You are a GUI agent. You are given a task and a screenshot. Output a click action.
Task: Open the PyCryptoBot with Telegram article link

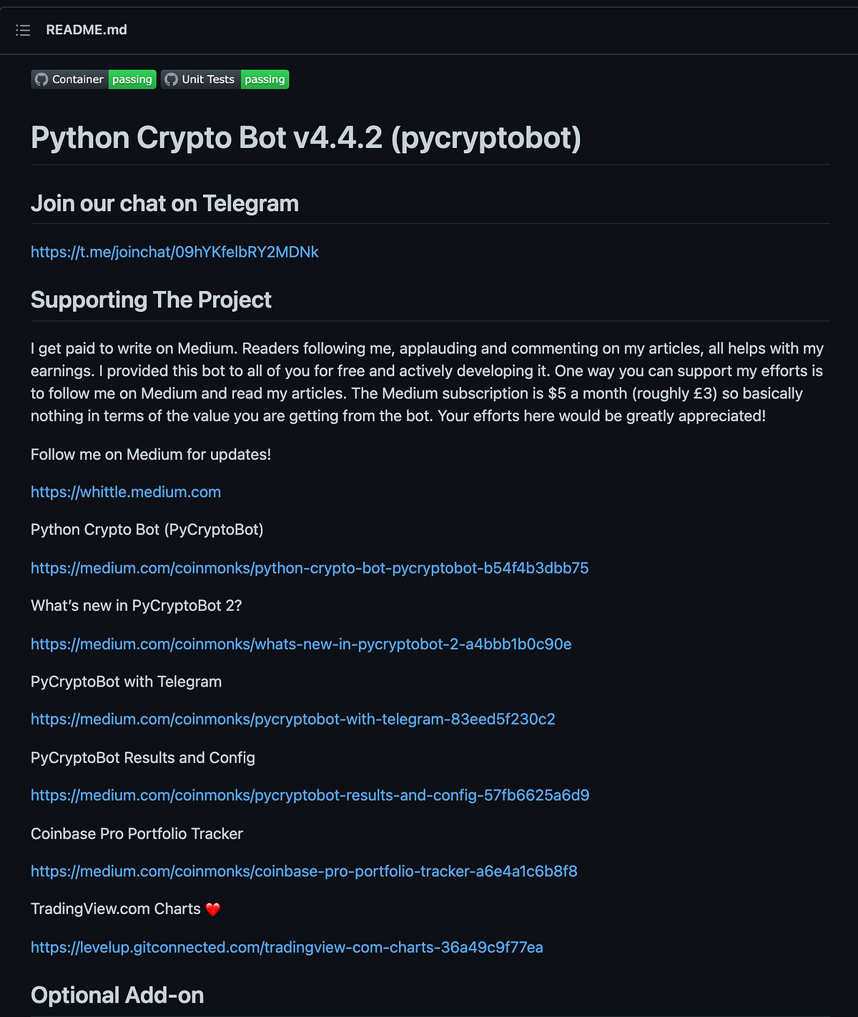click(292, 719)
